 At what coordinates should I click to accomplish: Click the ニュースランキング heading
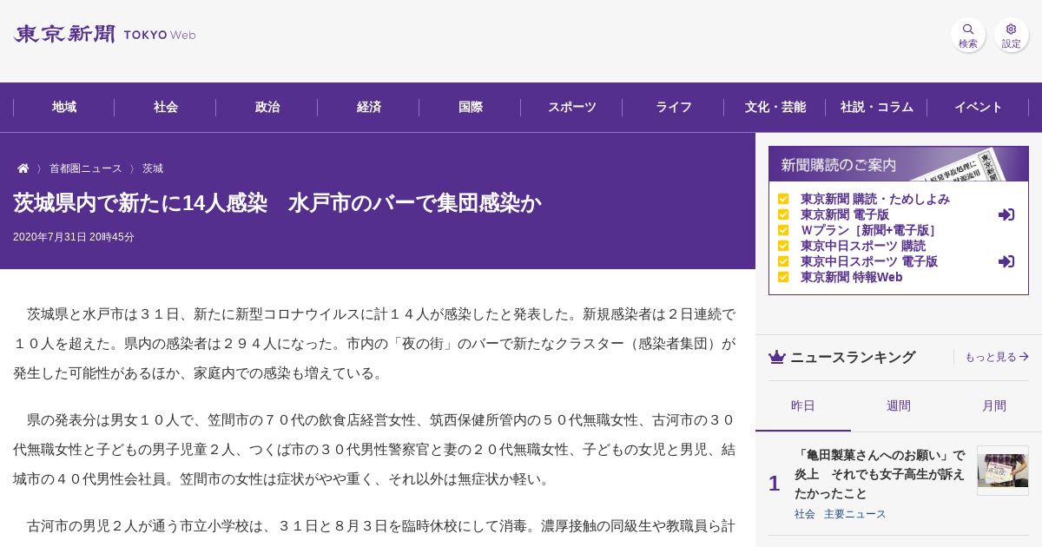(x=853, y=357)
